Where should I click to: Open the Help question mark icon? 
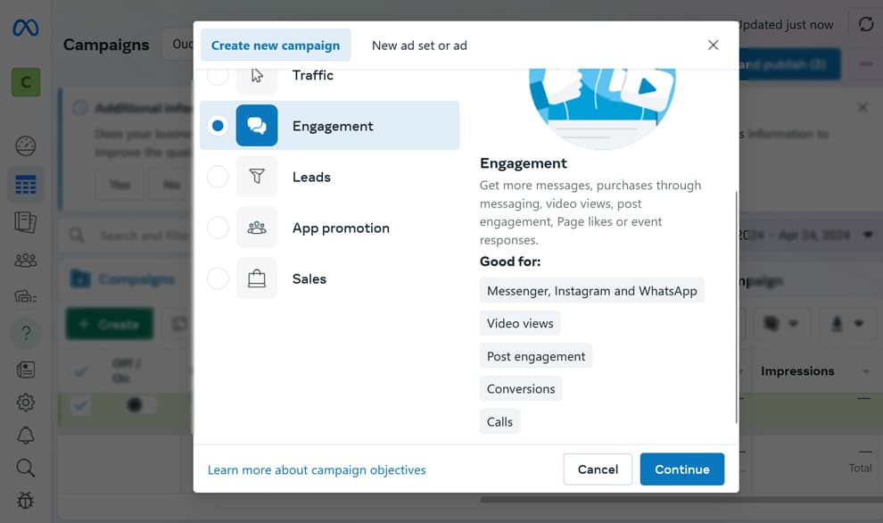pyautogui.click(x=25, y=333)
